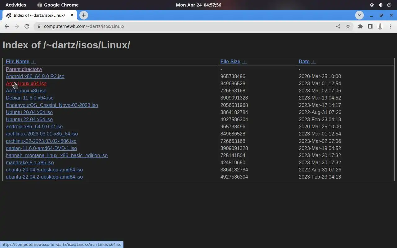Screen dimensions: 397x248
Task: Open the power system menu icon
Action: coord(389,5)
